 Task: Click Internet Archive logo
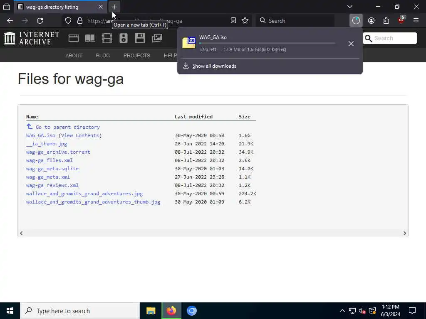pyautogui.click(x=32, y=38)
